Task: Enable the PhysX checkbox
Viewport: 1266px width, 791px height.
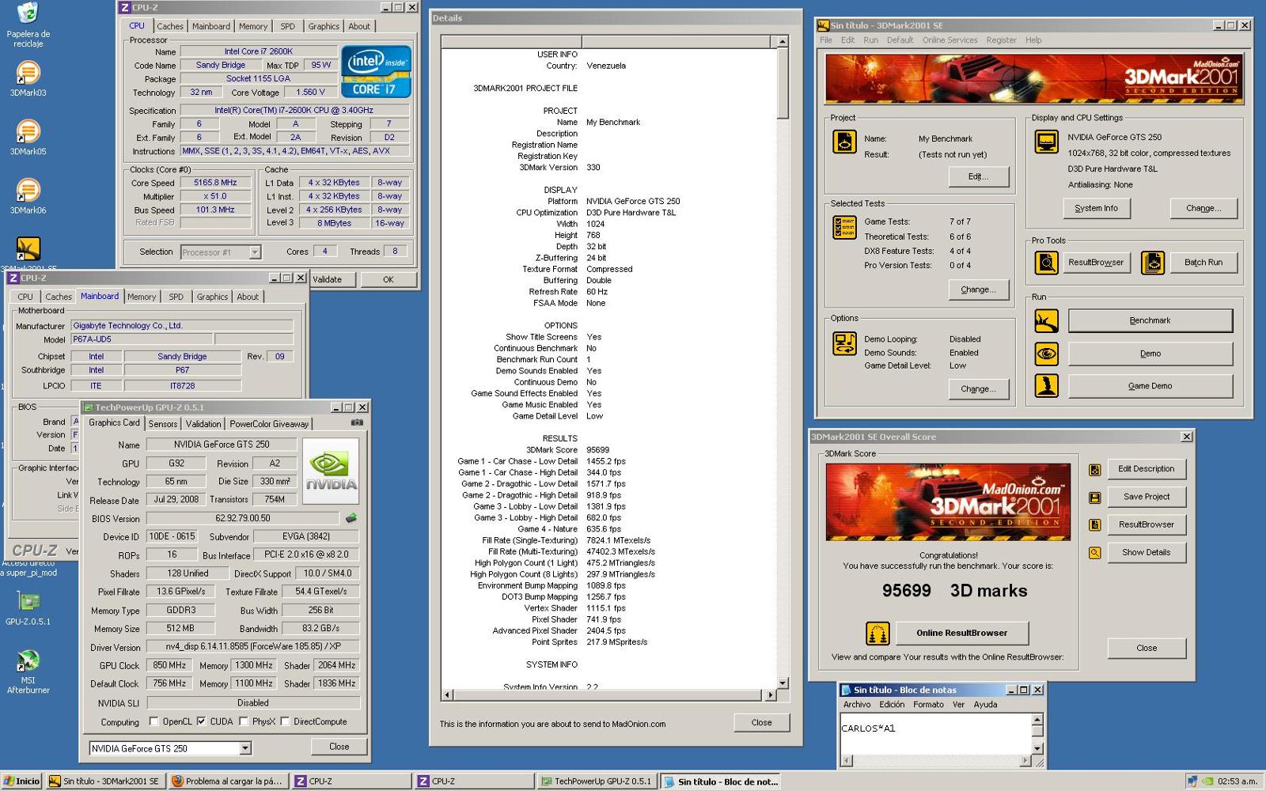Action: tap(243, 721)
